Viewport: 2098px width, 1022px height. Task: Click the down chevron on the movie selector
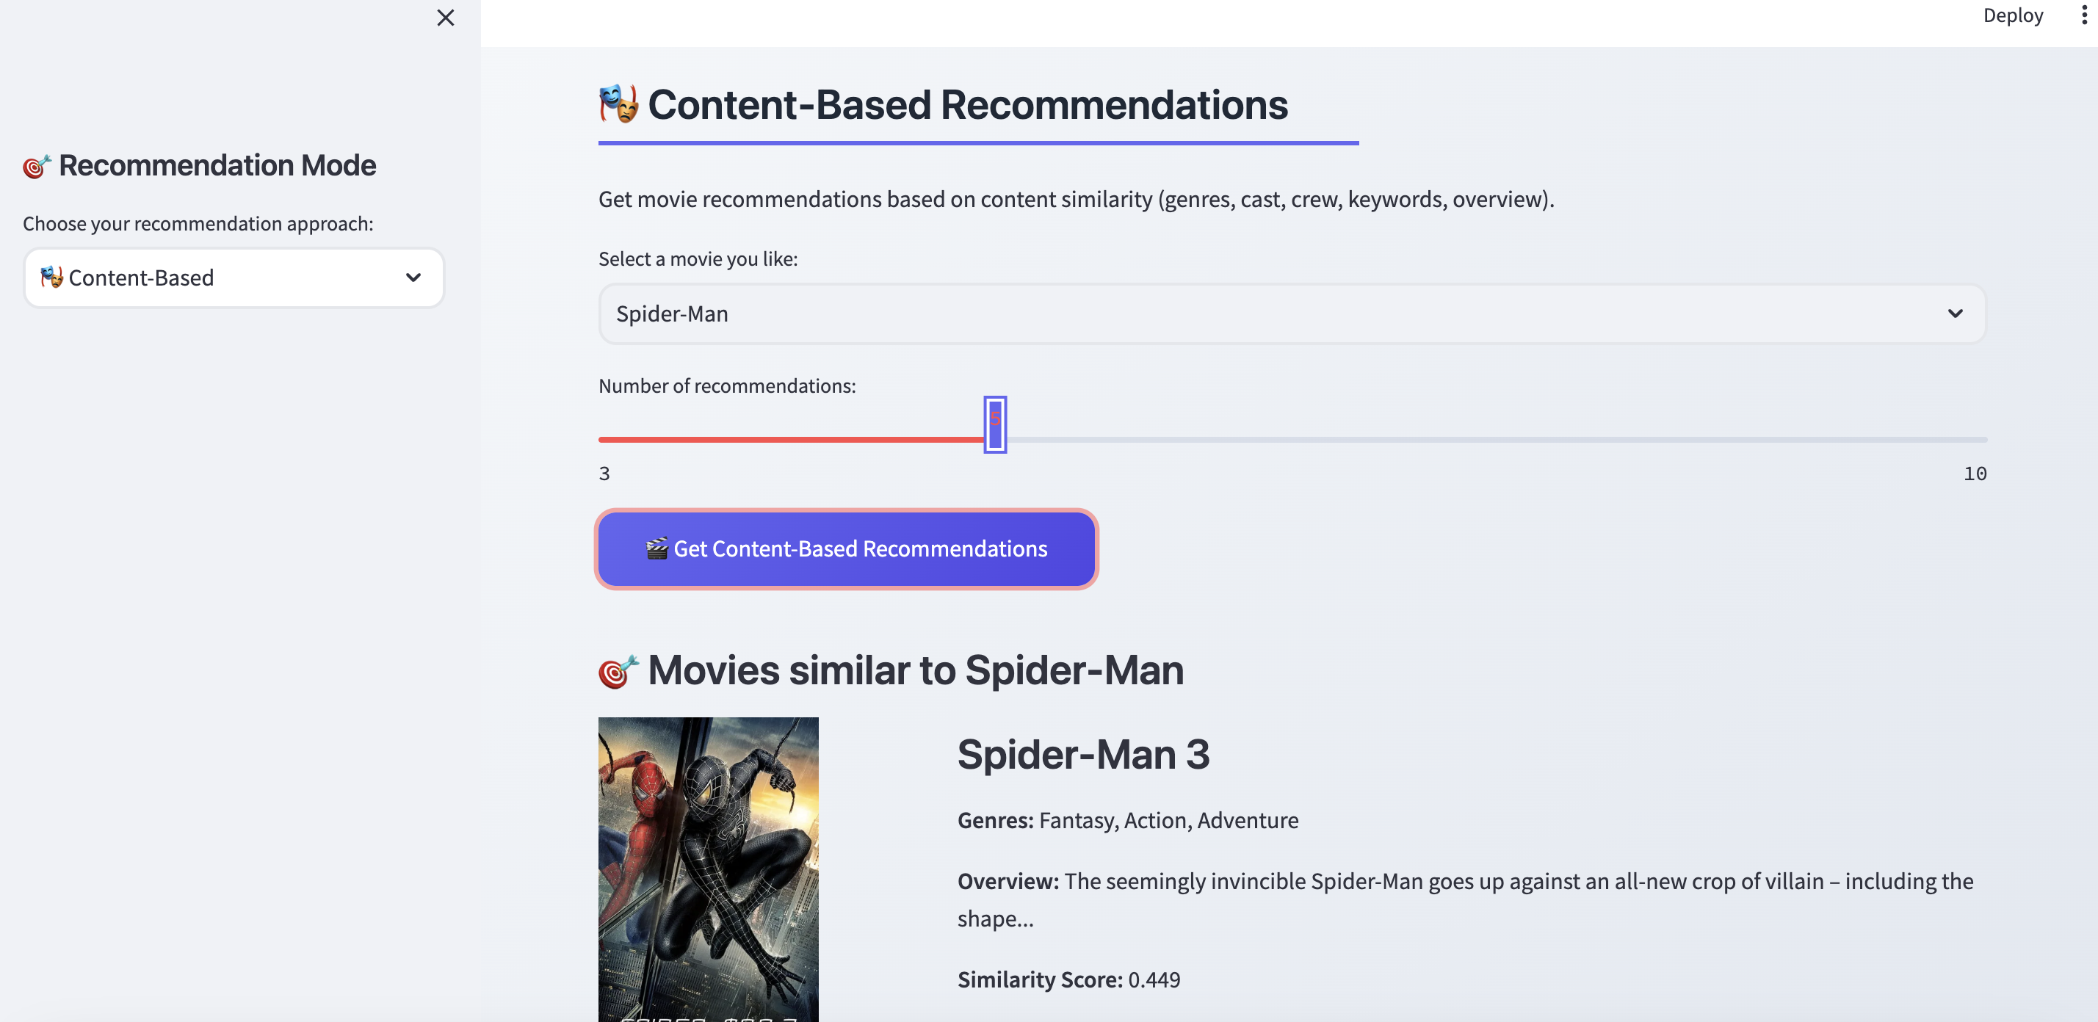(1954, 314)
